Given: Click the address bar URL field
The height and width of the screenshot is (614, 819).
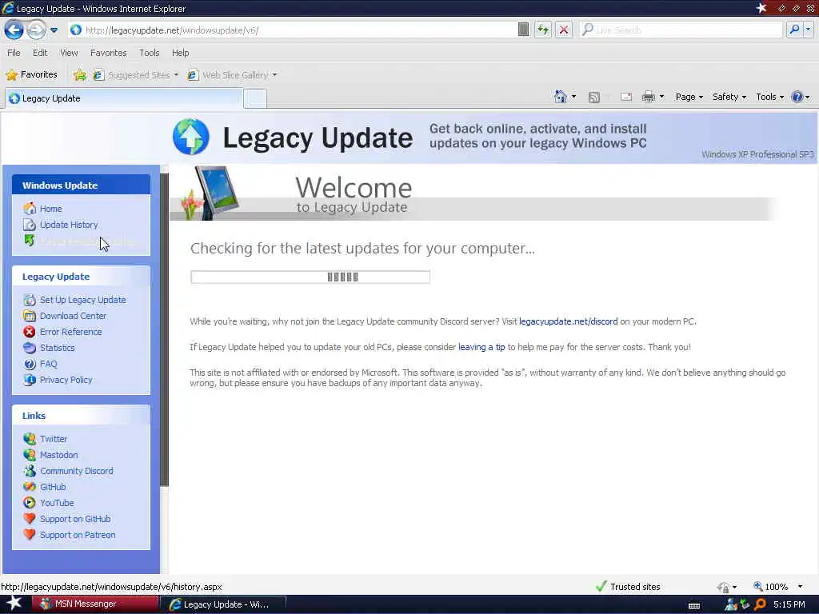Looking at the screenshot, I should tap(293, 30).
